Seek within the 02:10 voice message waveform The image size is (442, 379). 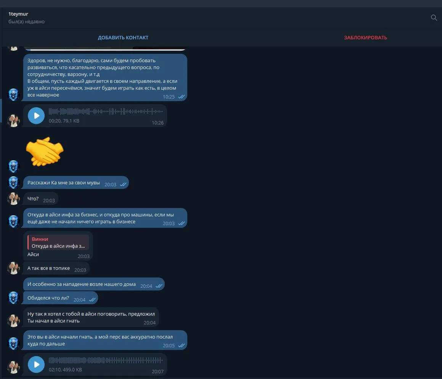pos(106,360)
